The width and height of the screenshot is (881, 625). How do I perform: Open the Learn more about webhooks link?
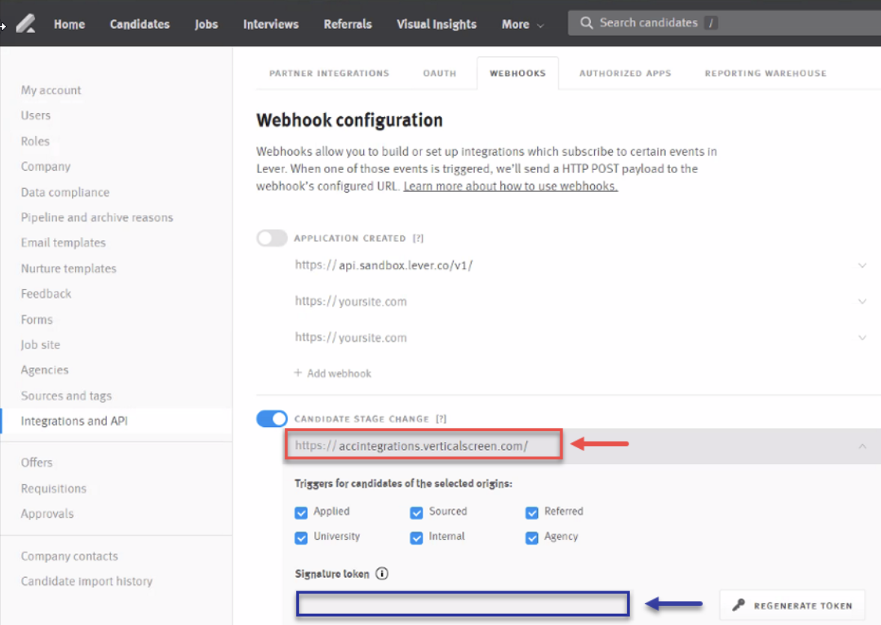click(x=510, y=186)
